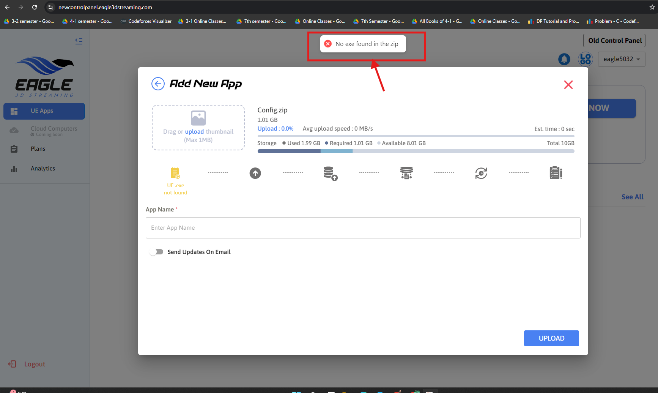Viewport: 658px width, 393px height.
Task: Open the eagle5032 account dropdown
Action: coord(621,59)
